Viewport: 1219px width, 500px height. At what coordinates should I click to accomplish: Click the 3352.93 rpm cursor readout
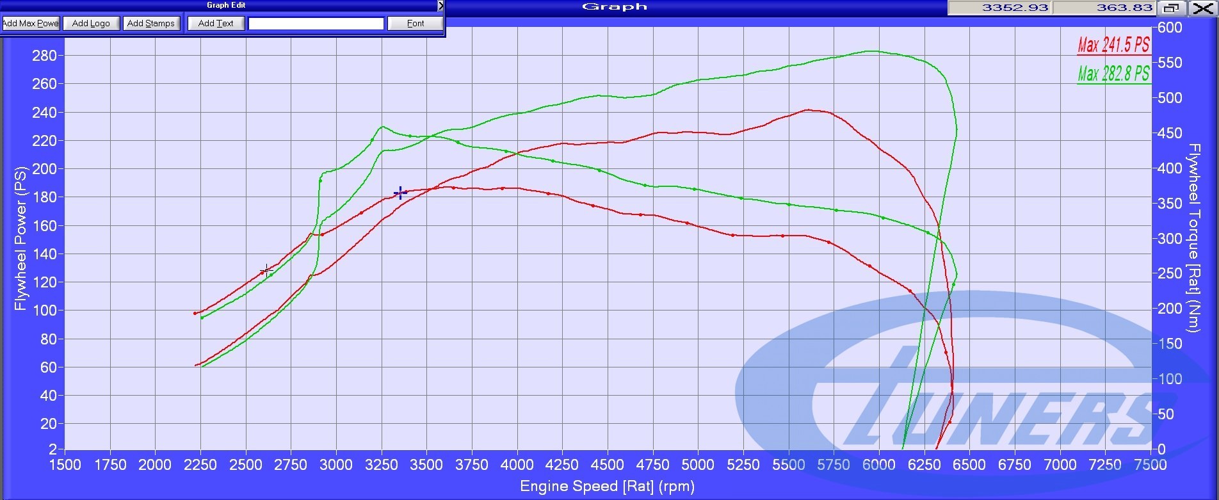[1000, 8]
